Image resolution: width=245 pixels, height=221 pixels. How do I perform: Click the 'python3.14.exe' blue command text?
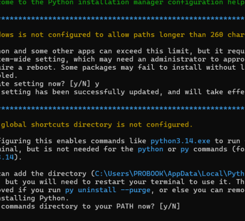tap(180, 141)
